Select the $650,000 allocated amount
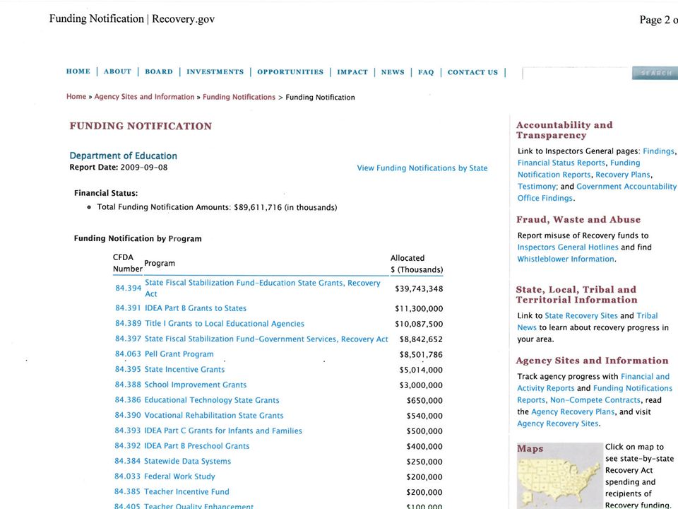This screenshot has height=509, width=678. 424,400
